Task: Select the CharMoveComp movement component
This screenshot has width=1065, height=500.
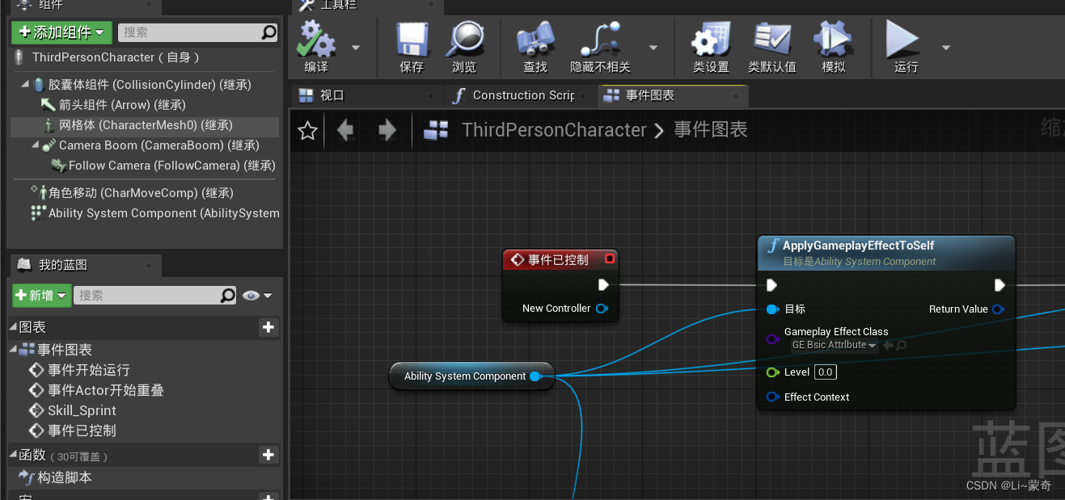Action: [x=141, y=193]
